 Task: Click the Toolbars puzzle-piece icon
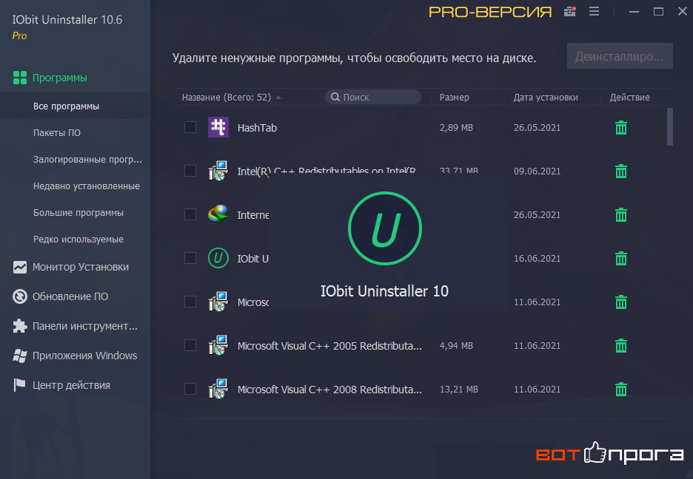click(x=20, y=326)
